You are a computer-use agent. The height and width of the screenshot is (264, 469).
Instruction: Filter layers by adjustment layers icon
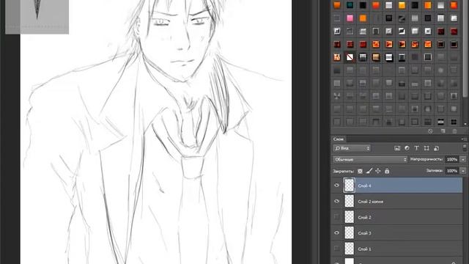click(x=407, y=148)
